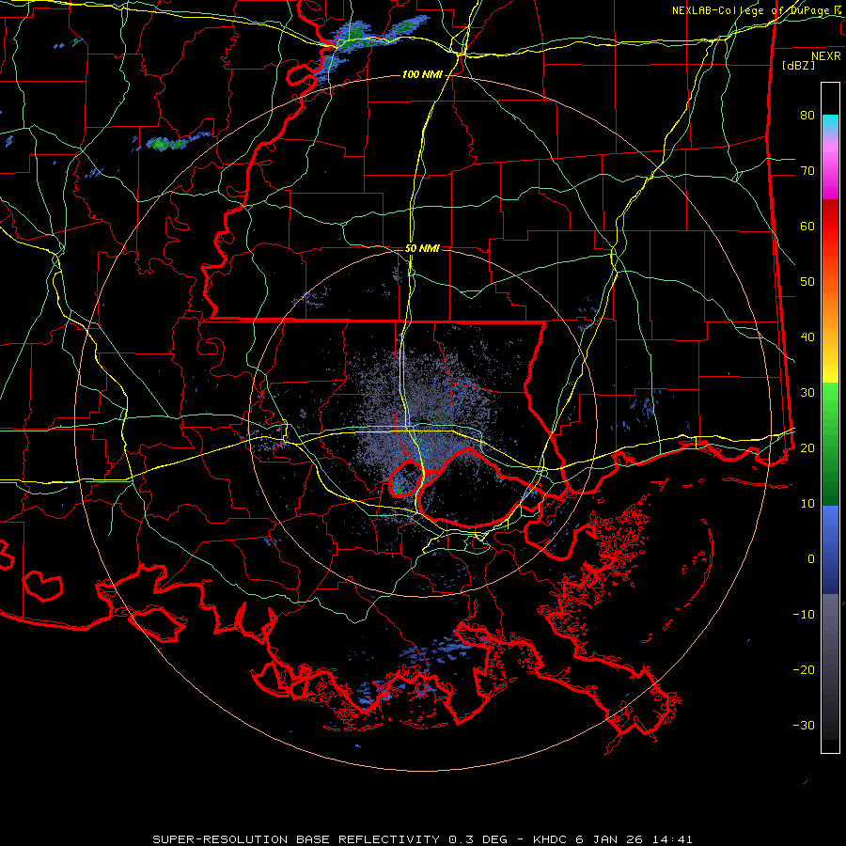The height and width of the screenshot is (846, 846).
Task: Click the NEXR label above the legend
Action: pos(825,56)
